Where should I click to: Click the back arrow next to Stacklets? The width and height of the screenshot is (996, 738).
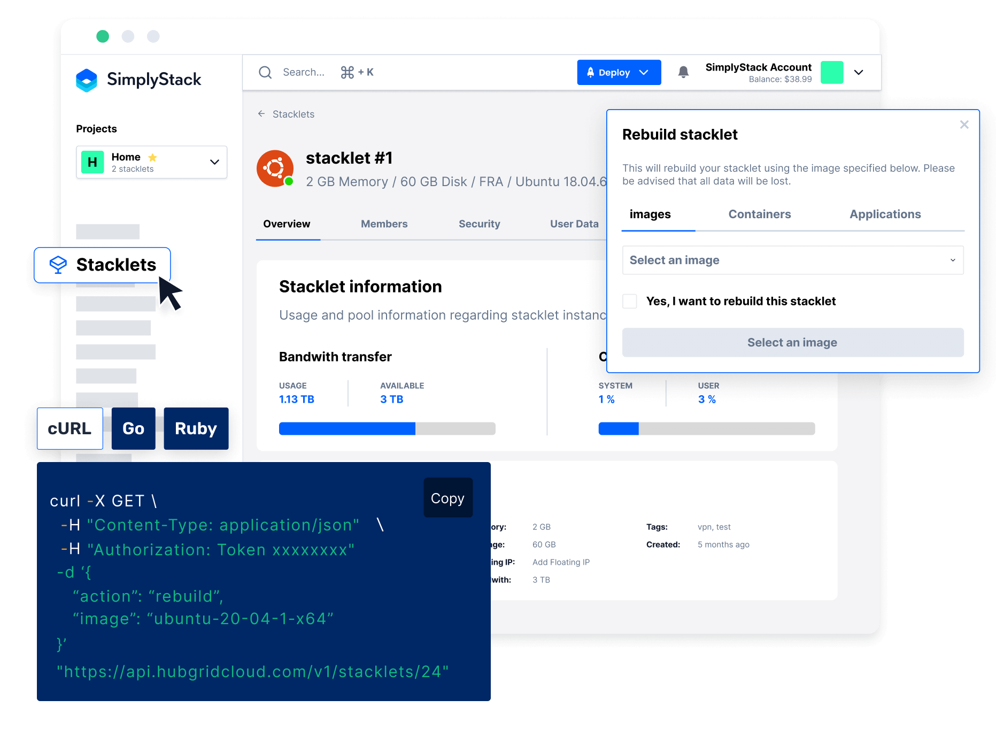pyautogui.click(x=261, y=114)
